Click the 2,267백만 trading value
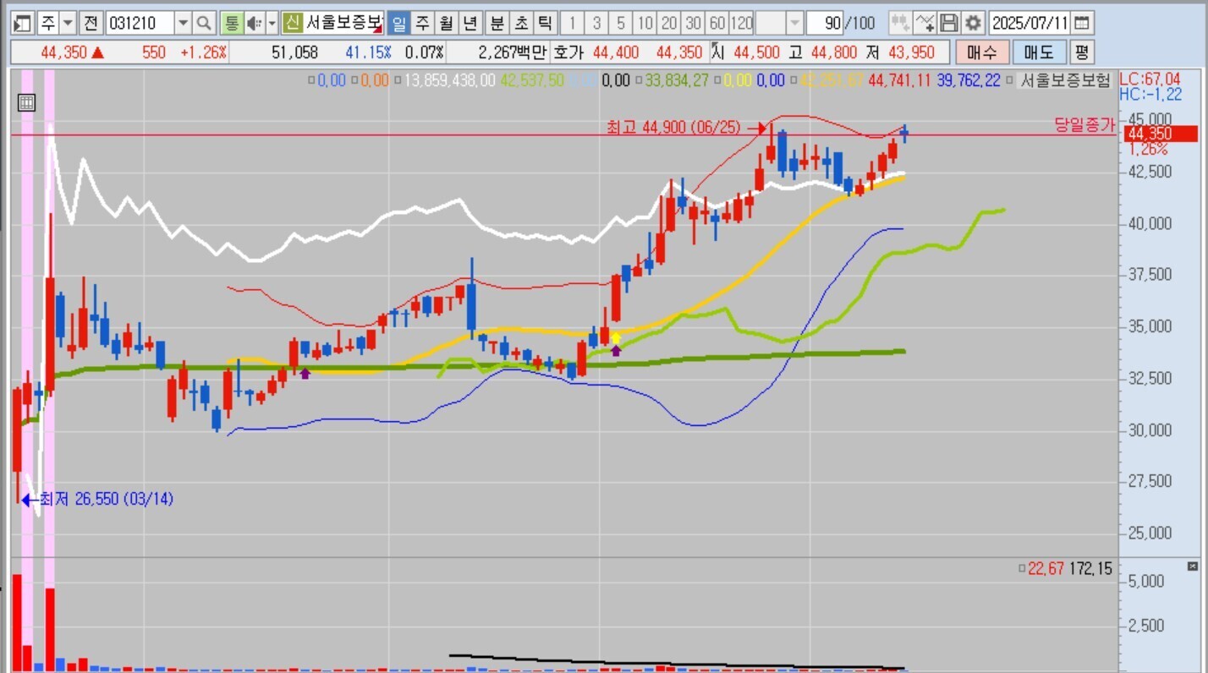 512,52
